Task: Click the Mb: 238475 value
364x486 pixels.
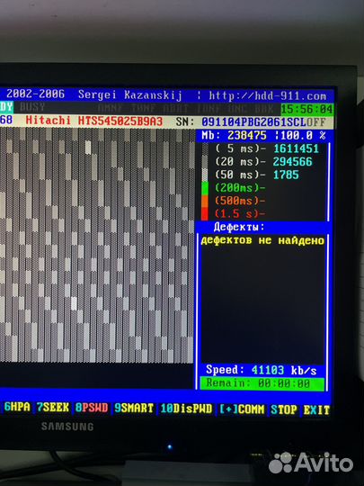Action: coord(234,135)
